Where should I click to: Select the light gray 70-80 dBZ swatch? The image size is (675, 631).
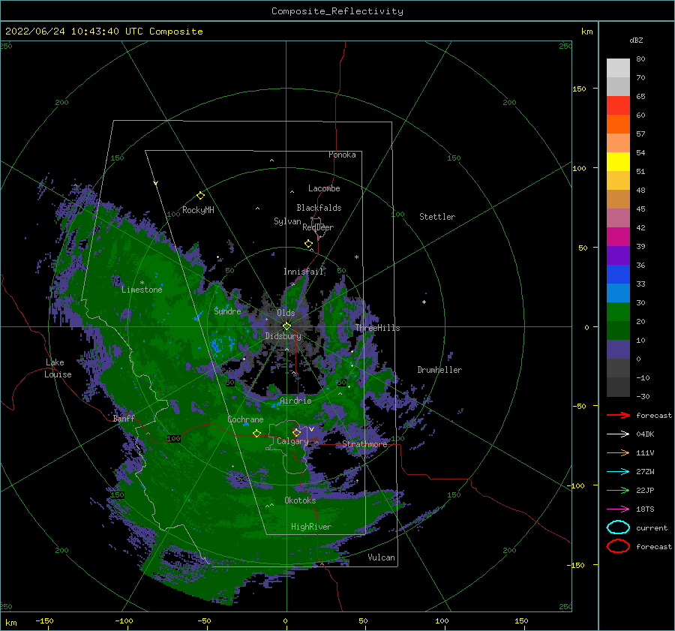(618, 68)
